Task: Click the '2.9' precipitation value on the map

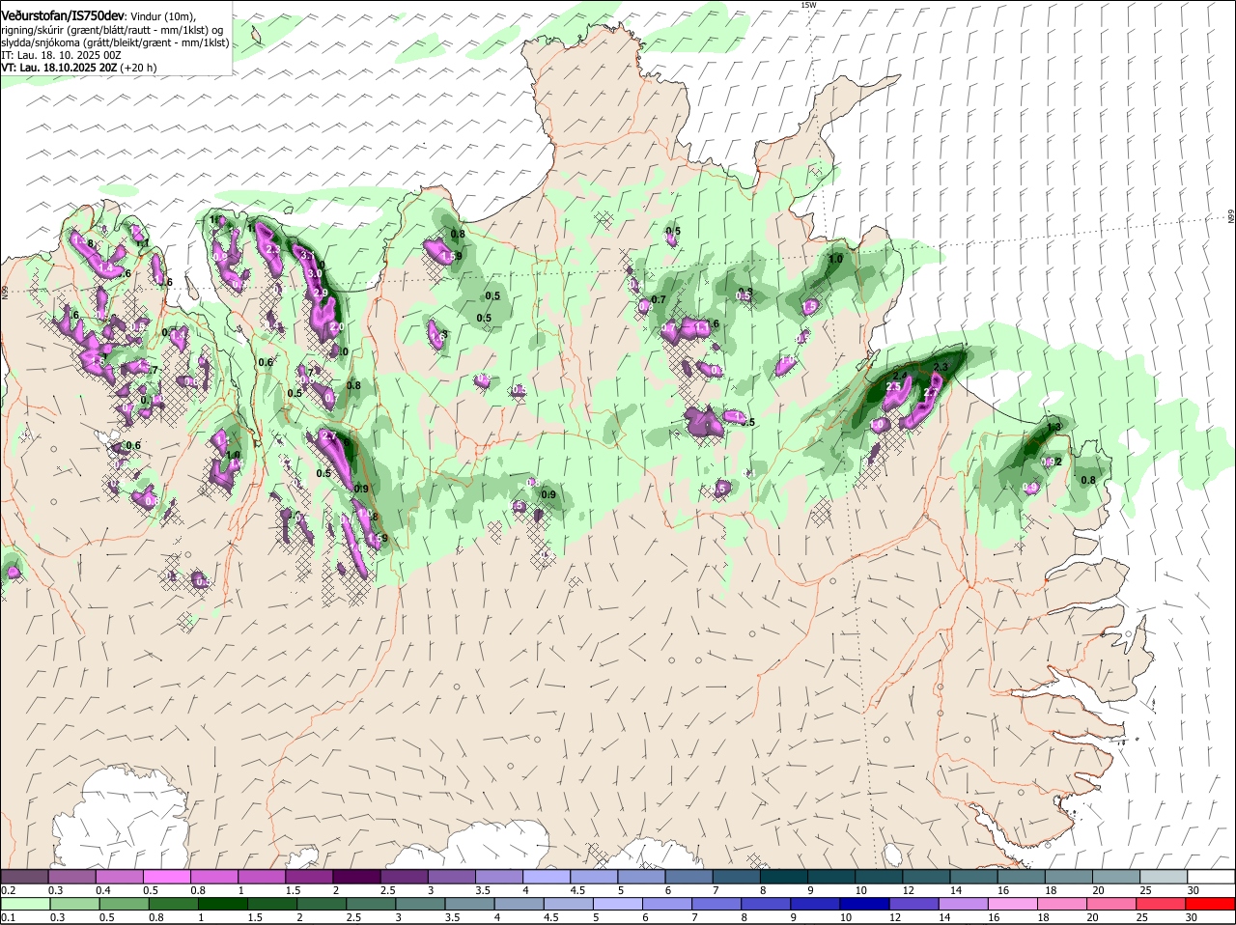Action: pos(321,293)
